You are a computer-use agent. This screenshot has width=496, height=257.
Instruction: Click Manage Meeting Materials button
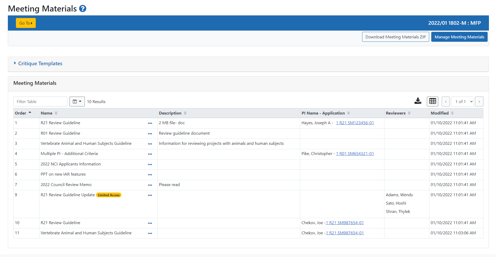pyautogui.click(x=459, y=37)
